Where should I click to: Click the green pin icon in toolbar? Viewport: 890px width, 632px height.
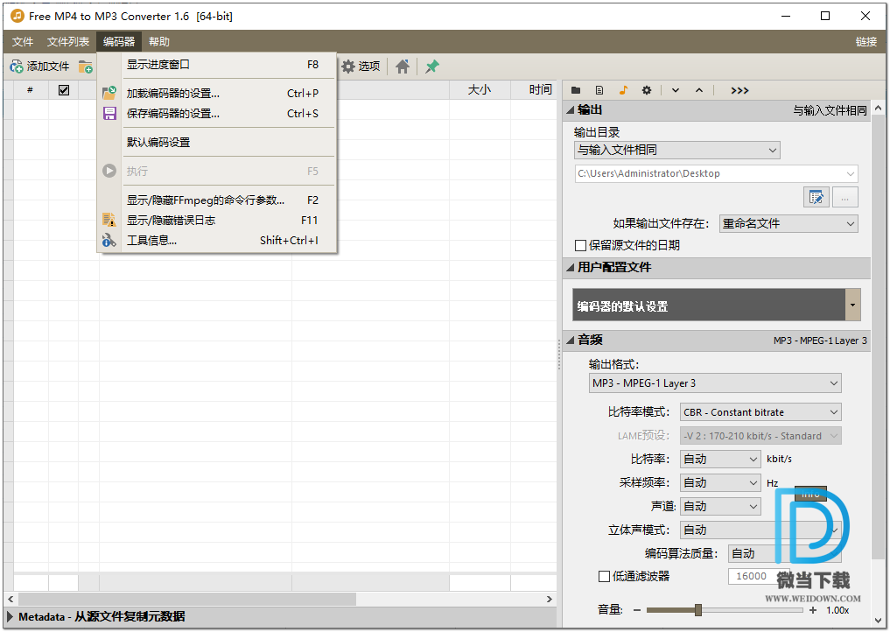(432, 67)
